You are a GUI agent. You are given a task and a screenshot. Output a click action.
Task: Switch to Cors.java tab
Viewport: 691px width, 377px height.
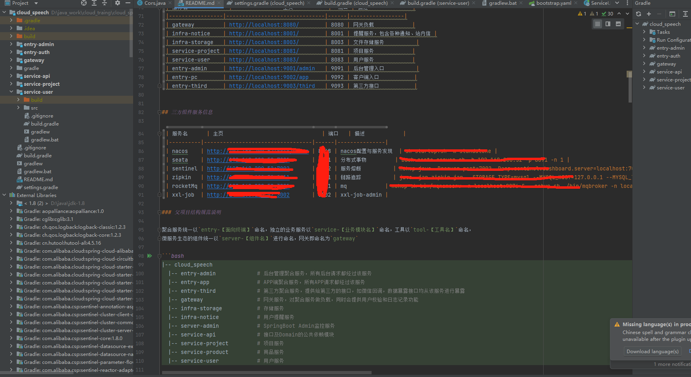(151, 3)
